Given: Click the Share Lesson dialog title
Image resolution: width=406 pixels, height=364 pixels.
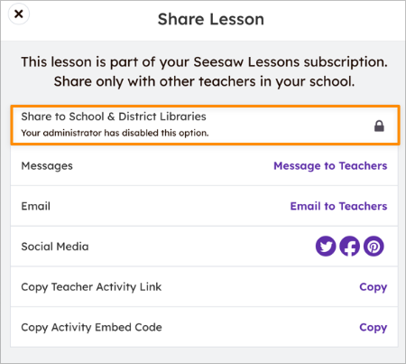Looking at the screenshot, I should click(x=211, y=20).
